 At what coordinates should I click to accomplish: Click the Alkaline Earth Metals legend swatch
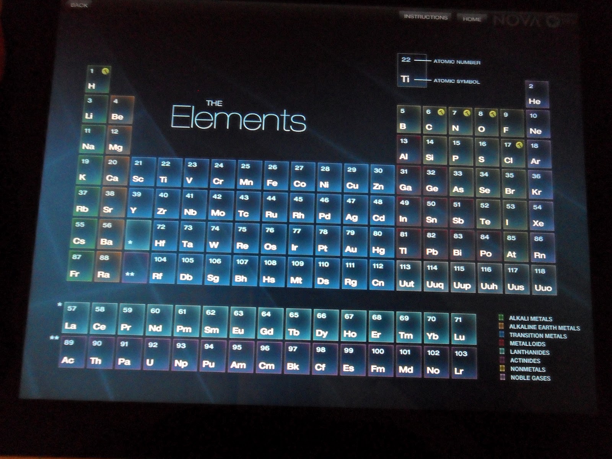pos(501,326)
